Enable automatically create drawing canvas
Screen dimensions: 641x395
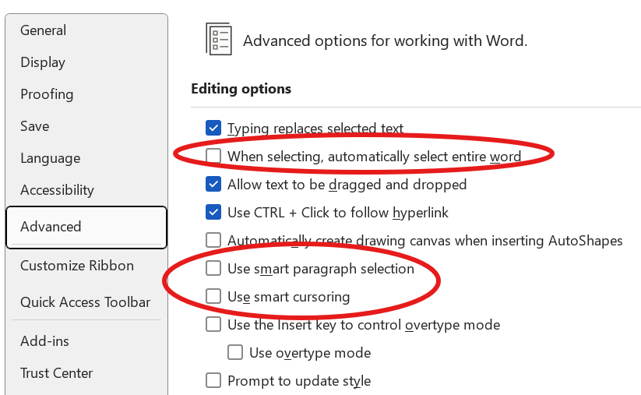click(x=213, y=240)
